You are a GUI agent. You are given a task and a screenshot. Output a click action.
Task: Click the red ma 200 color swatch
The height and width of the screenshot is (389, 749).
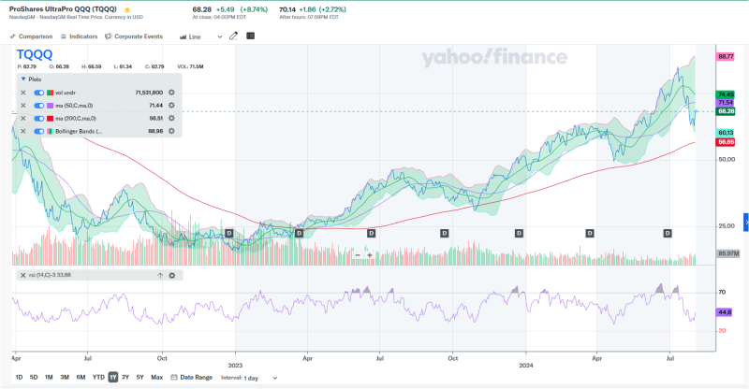click(50, 119)
